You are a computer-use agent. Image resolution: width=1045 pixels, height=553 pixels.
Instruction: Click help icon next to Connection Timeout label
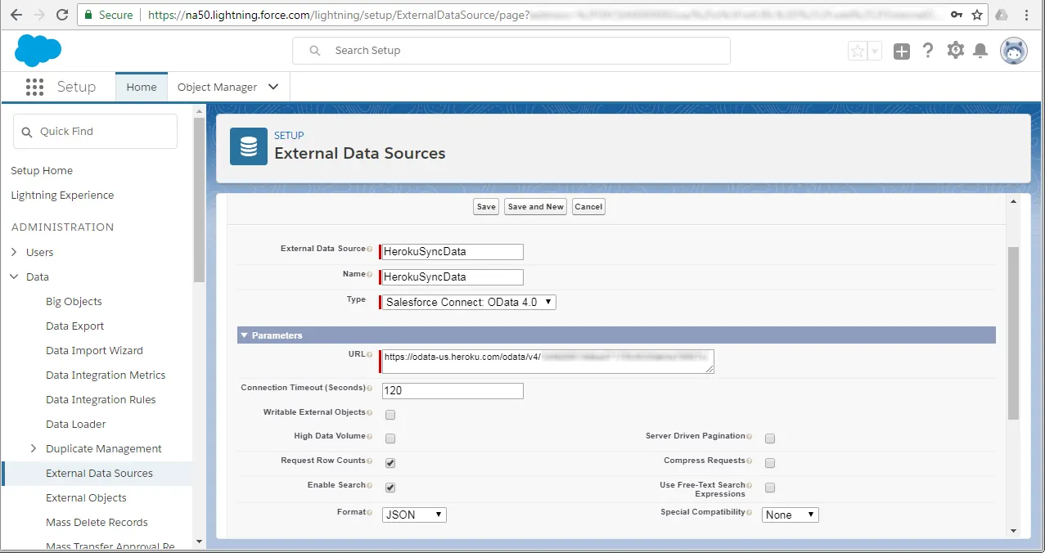pyautogui.click(x=370, y=389)
